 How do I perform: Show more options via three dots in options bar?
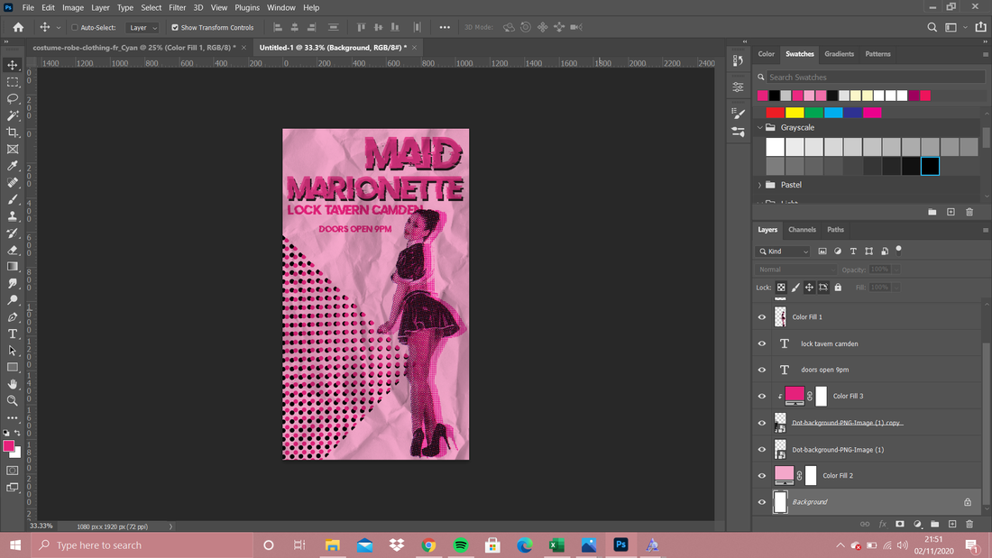445,27
